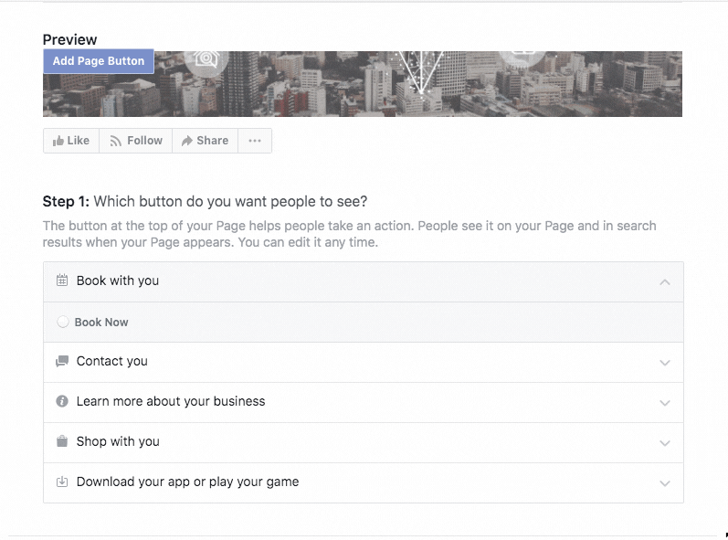The image size is (728, 540).
Task: Click the Add Page Button preview button
Action: [x=99, y=61]
